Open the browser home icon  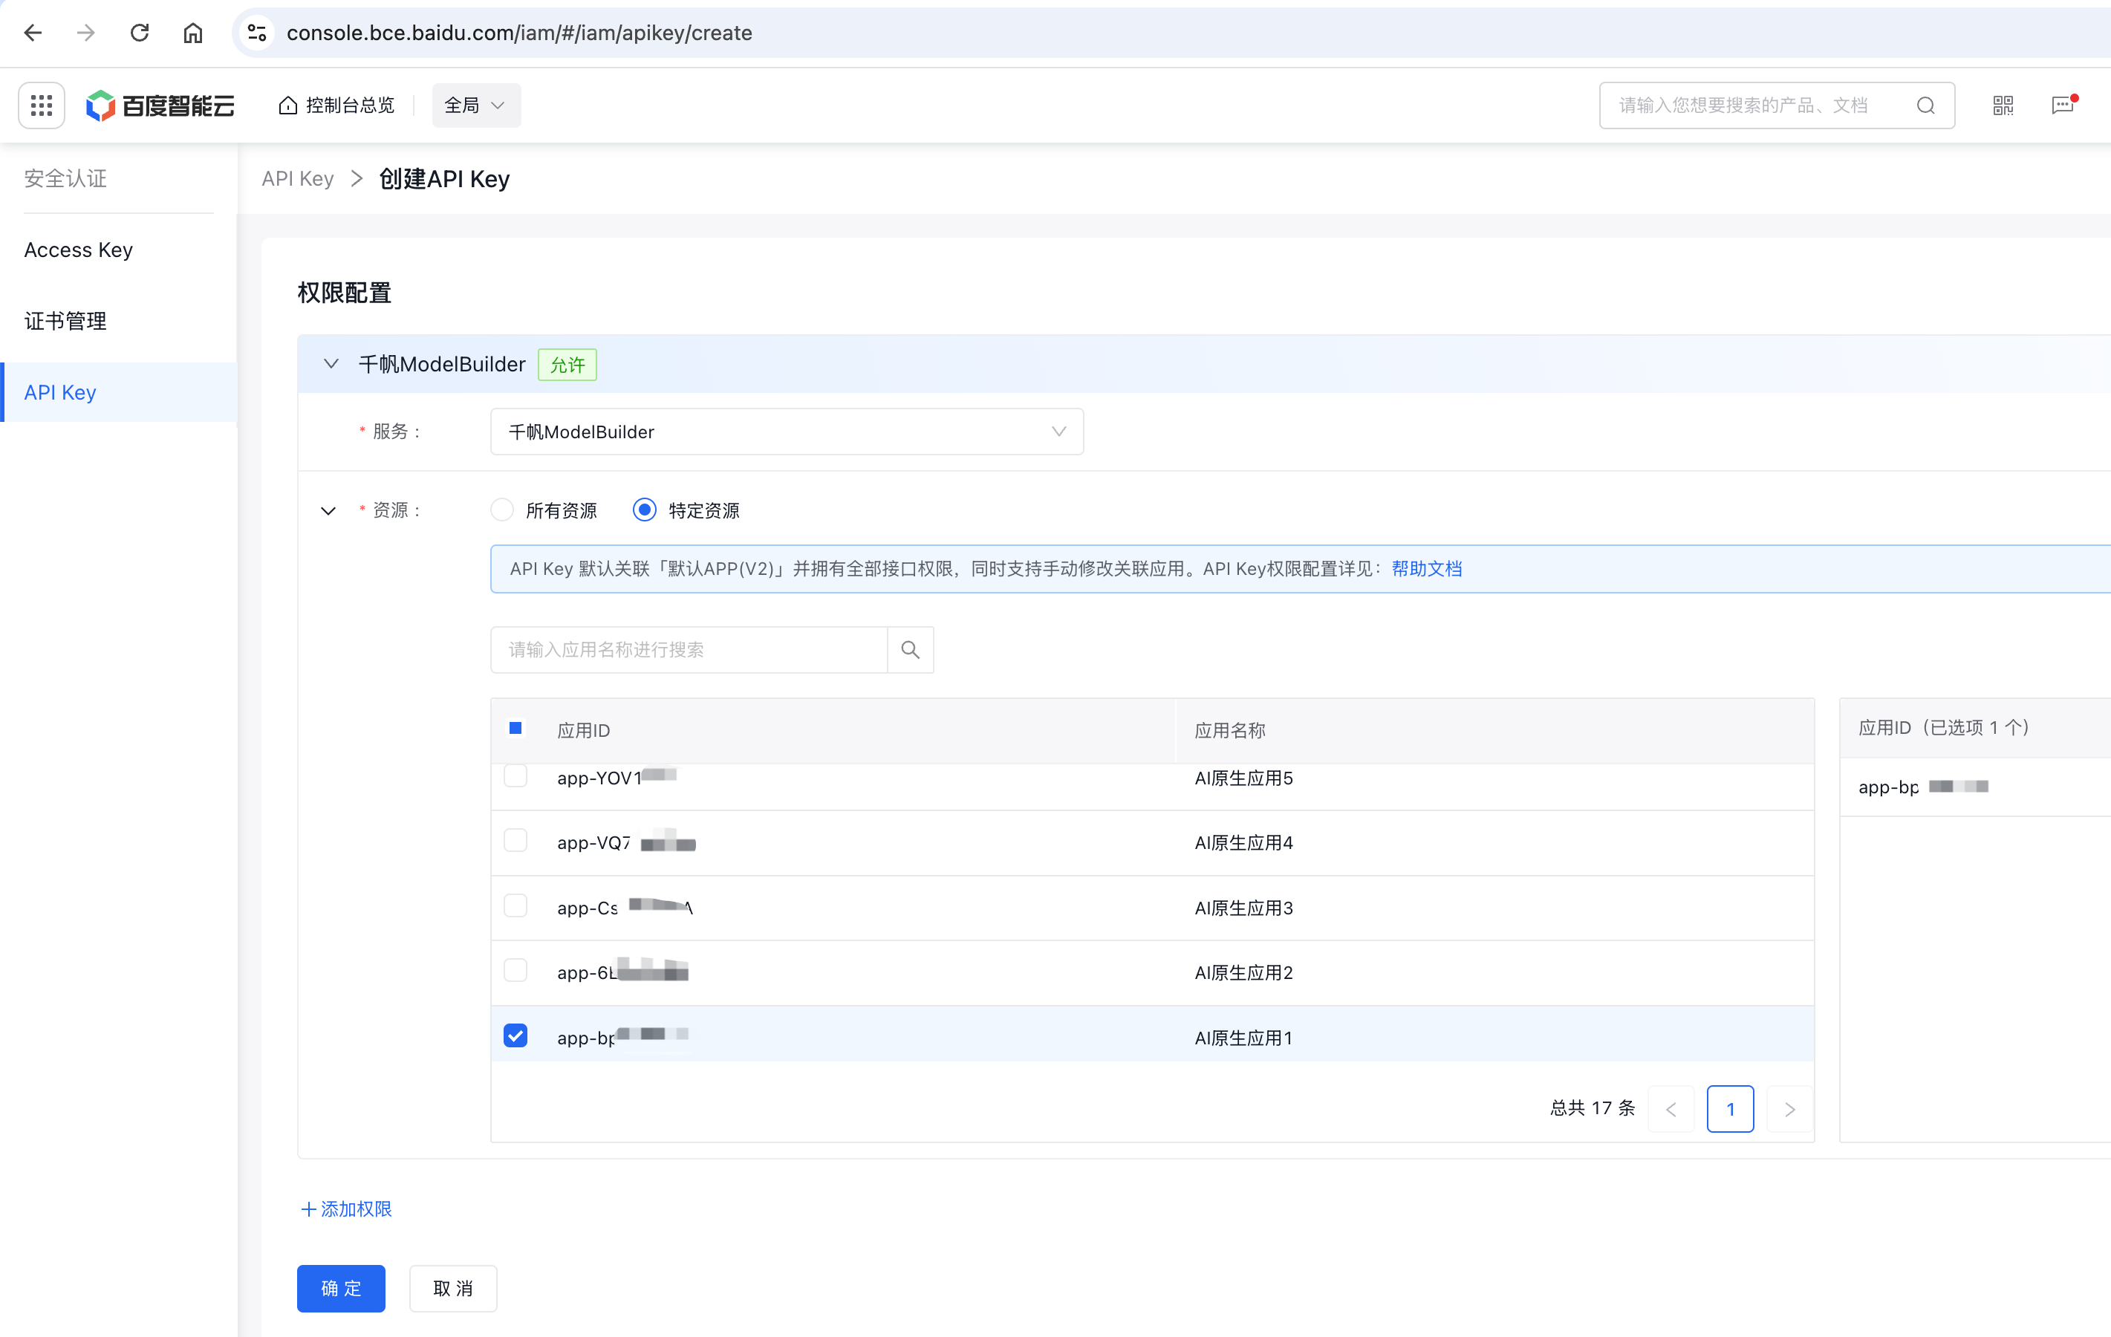pos(193,33)
